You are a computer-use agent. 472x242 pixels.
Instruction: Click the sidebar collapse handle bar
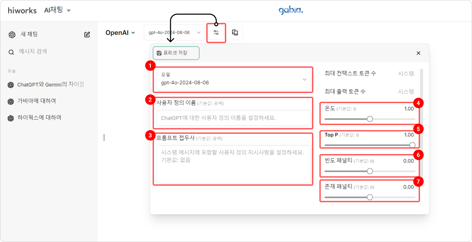pyautogui.click(x=104, y=138)
